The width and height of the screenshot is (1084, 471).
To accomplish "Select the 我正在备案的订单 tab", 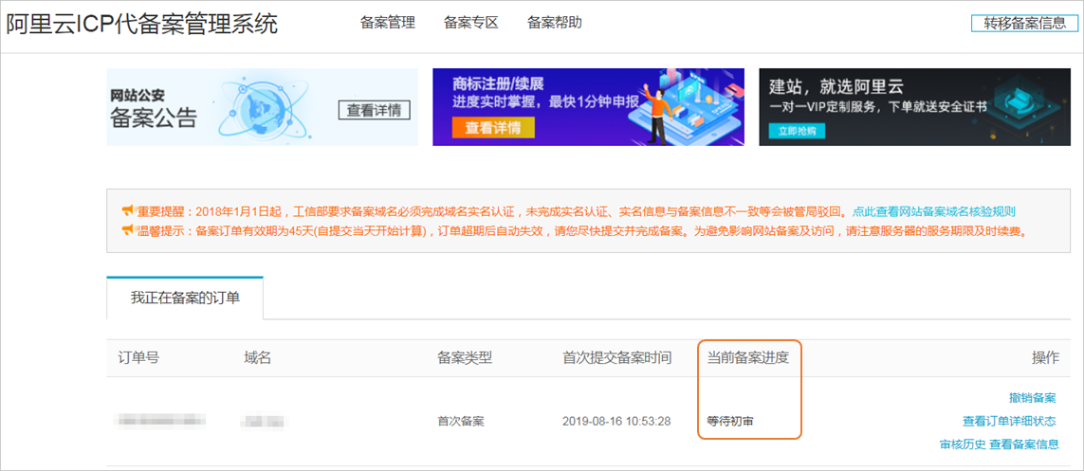I will pyautogui.click(x=185, y=298).
